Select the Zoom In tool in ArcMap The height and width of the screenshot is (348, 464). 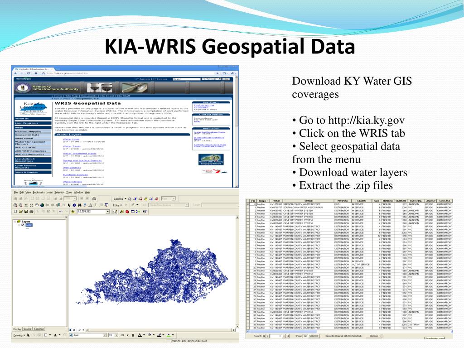(15, 205)
